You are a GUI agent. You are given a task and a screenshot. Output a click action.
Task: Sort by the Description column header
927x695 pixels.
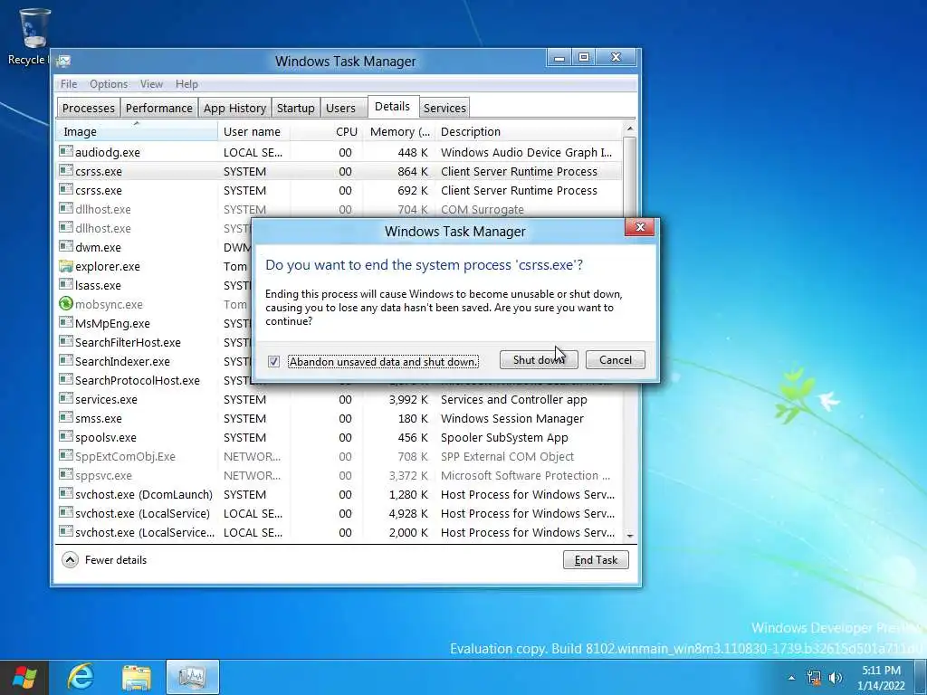[529, 131]
